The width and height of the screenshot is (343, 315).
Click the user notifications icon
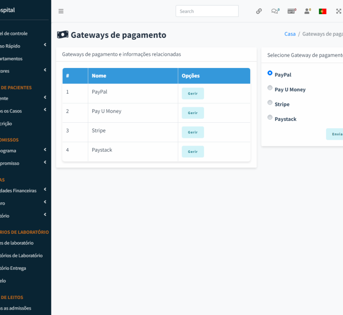(307, 11)
